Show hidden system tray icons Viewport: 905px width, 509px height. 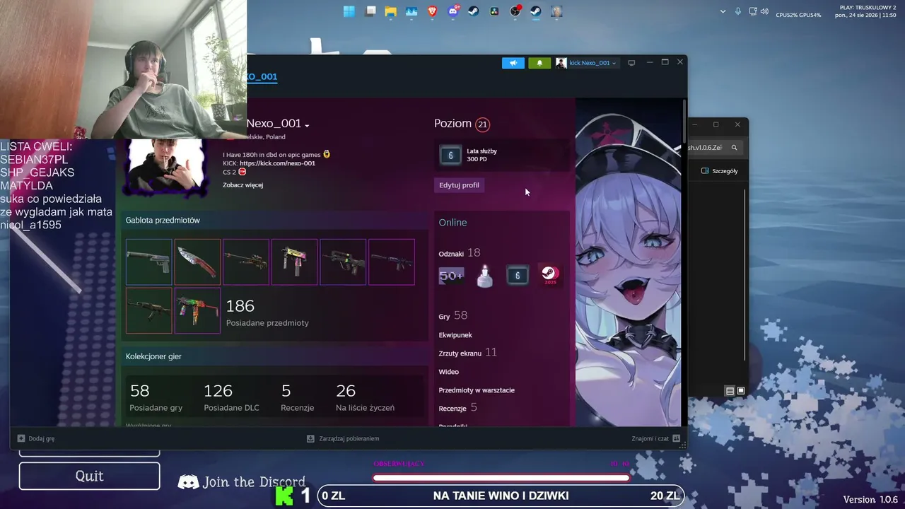pos(723,11)
